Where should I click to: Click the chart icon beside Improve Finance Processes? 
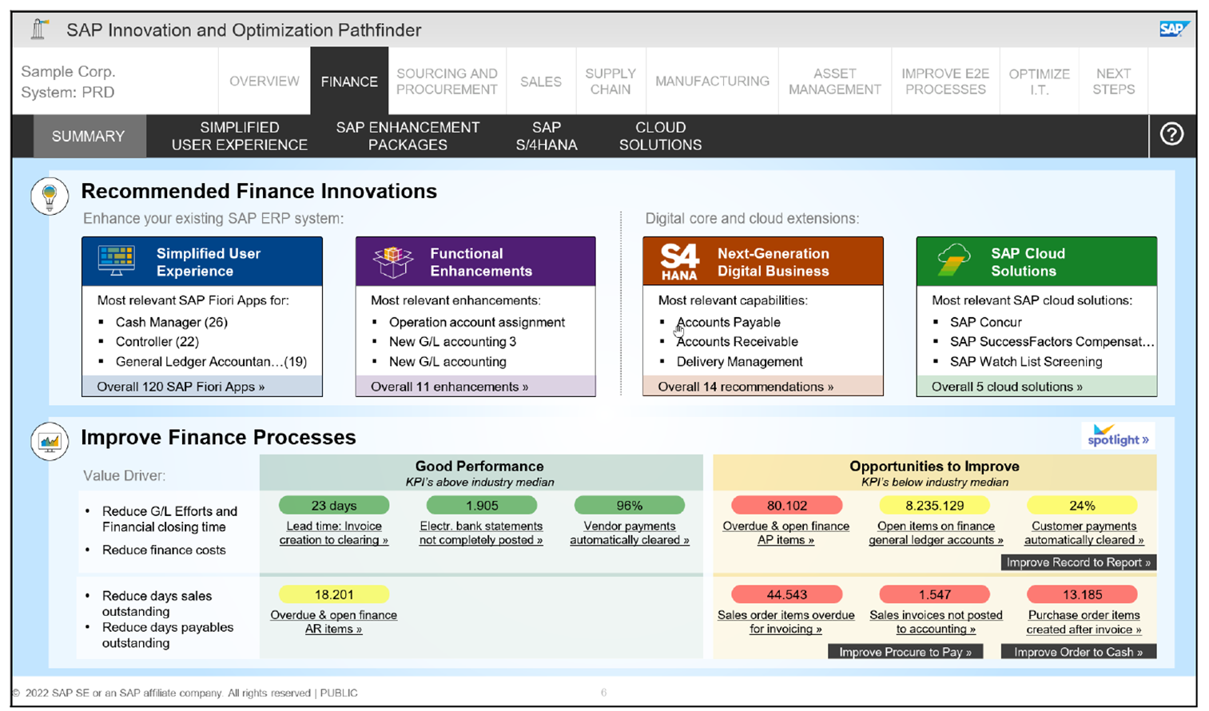click(x=50, y=440)
